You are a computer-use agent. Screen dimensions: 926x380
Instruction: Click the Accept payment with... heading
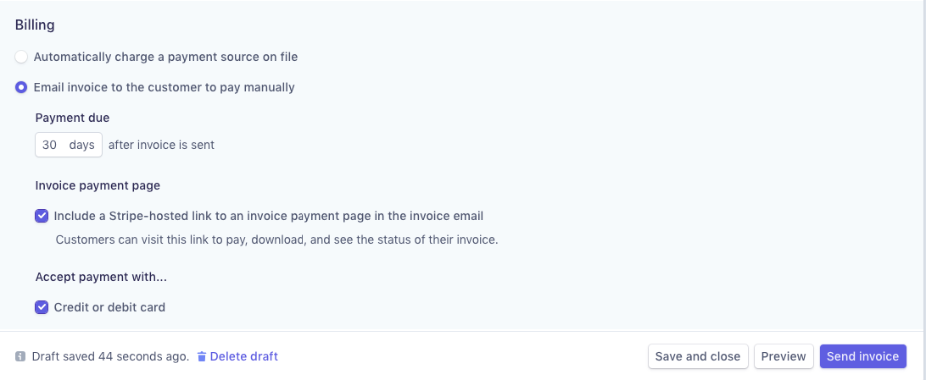pos(101,277)
